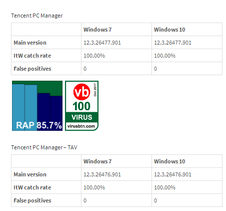
Task: Click False positives label in TAV table
Action: click(32, 200)
